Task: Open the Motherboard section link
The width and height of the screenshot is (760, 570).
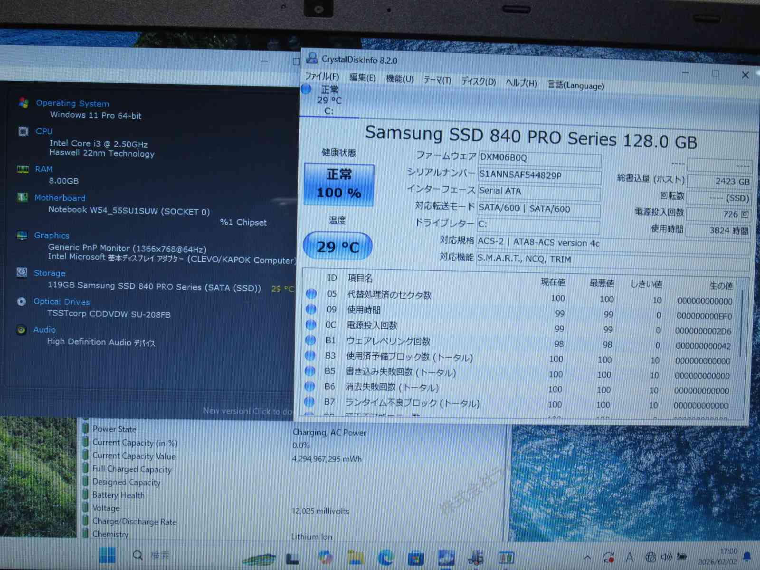Action: tap(60, 198)
